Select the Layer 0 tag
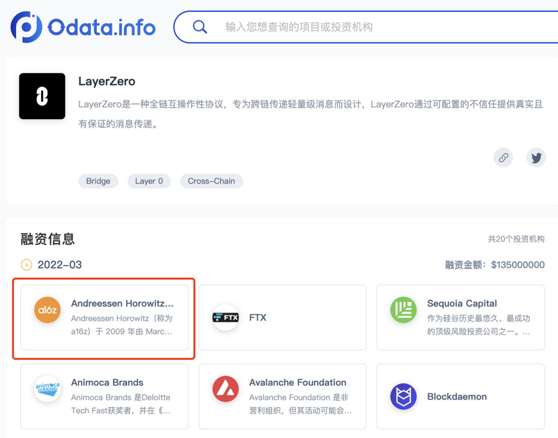Image resolution: width=558 pixels, height=438 pixels. point(149,181)
